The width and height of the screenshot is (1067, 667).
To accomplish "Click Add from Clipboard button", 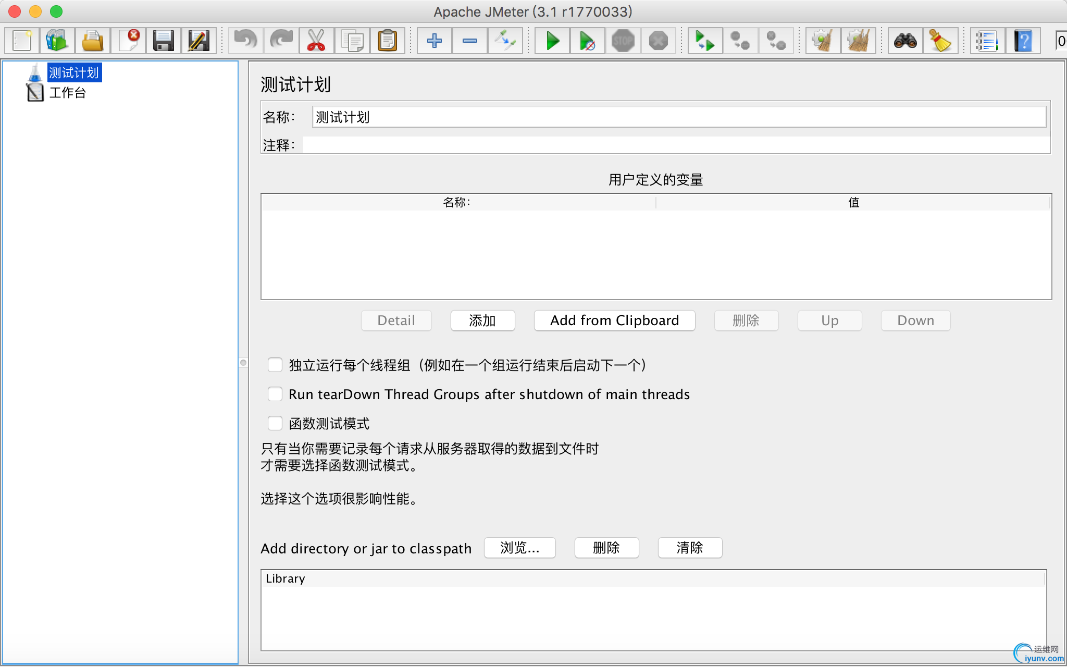I will (615, 320).
